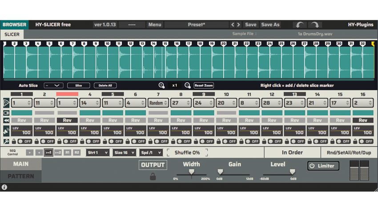Toggle Rev on step 3
The width and height of the screenshot is (378, 212).
[67, 120]
